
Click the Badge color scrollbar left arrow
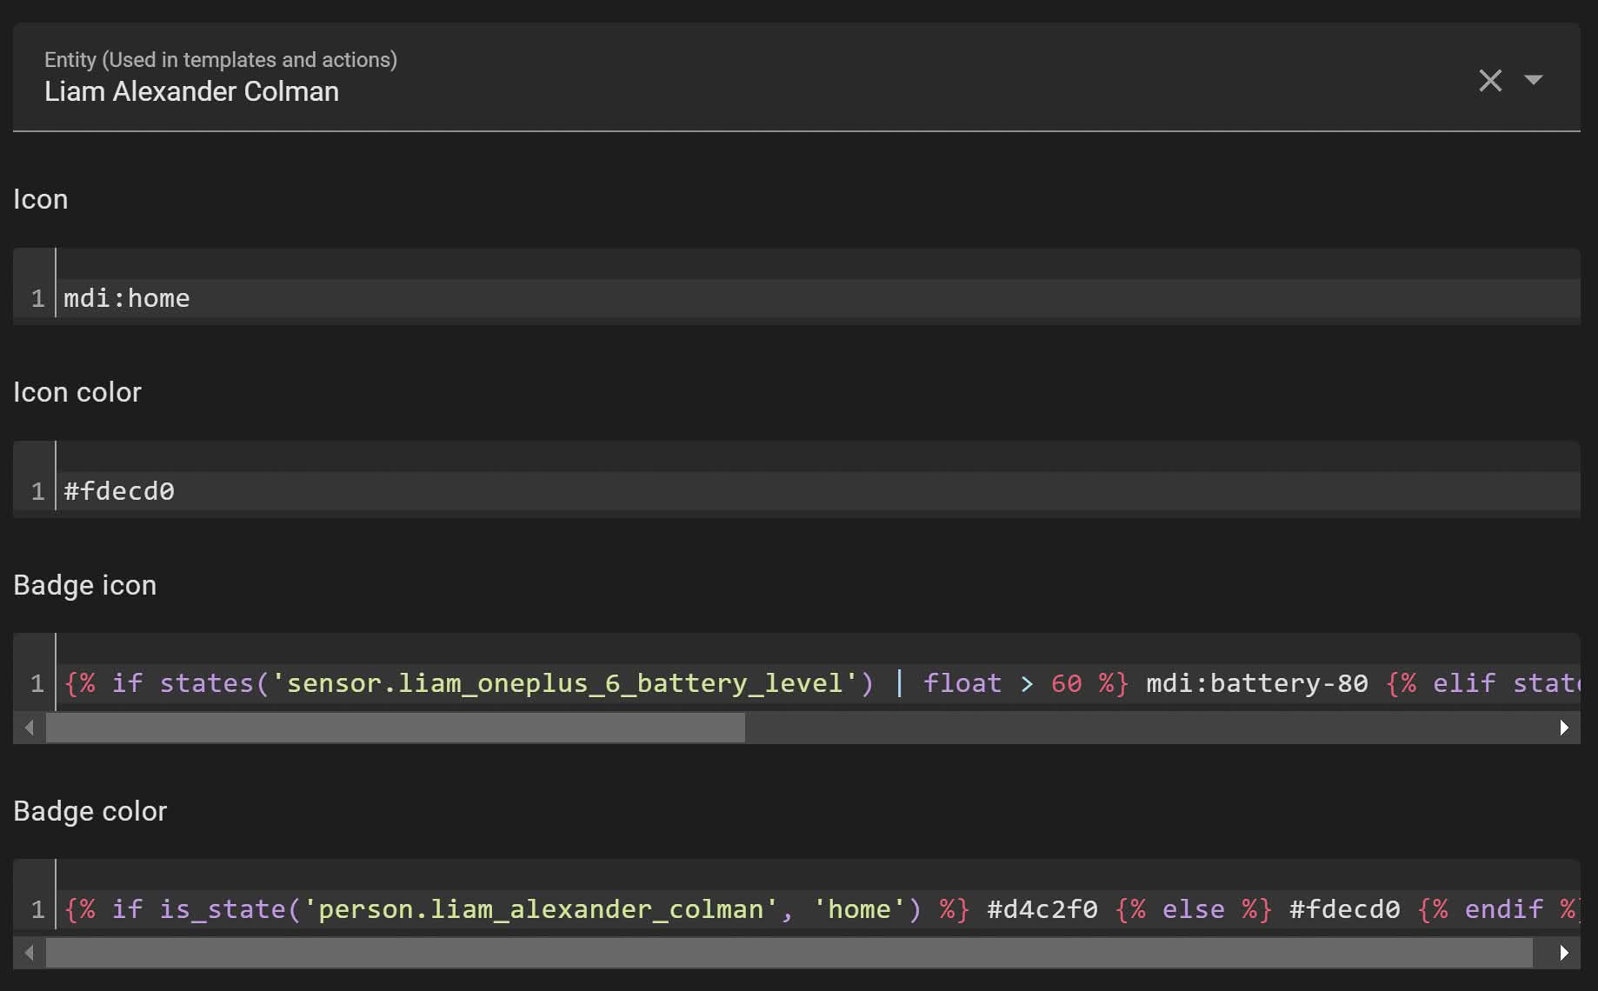pos(30,953)
